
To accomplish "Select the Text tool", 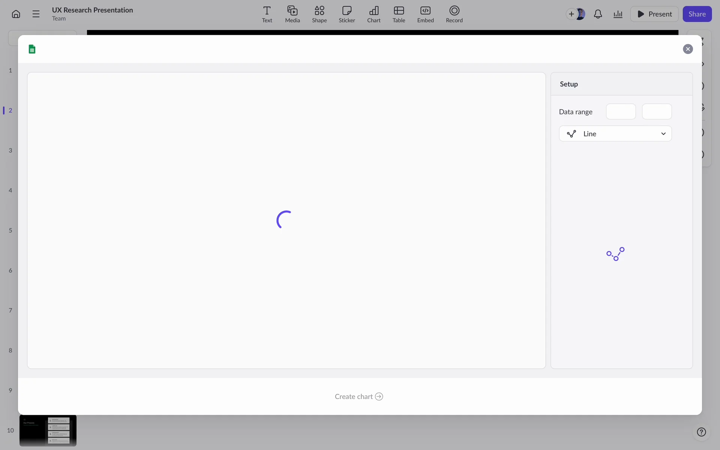I will pos(267,14).
